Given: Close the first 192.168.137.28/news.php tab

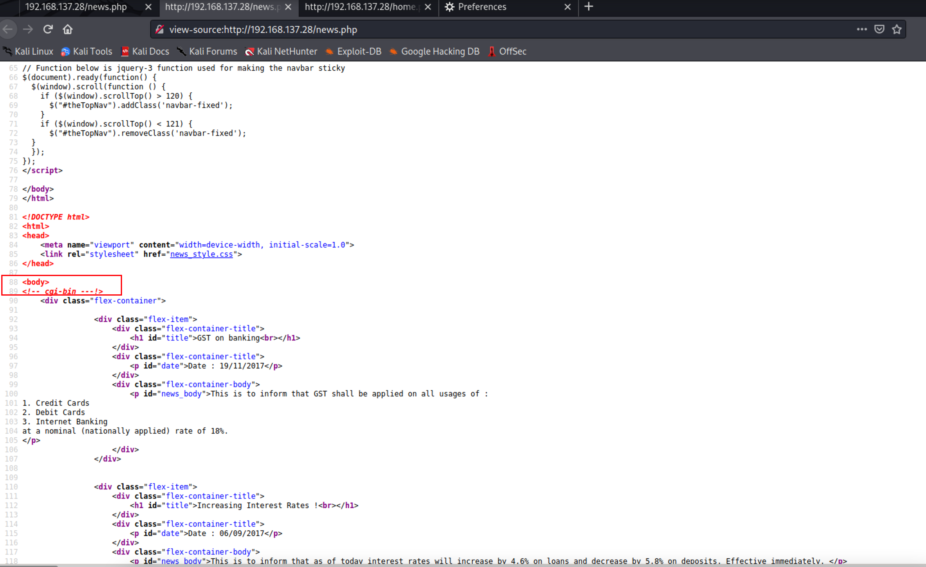Looking at the screenshot, I should pos(148,7).
